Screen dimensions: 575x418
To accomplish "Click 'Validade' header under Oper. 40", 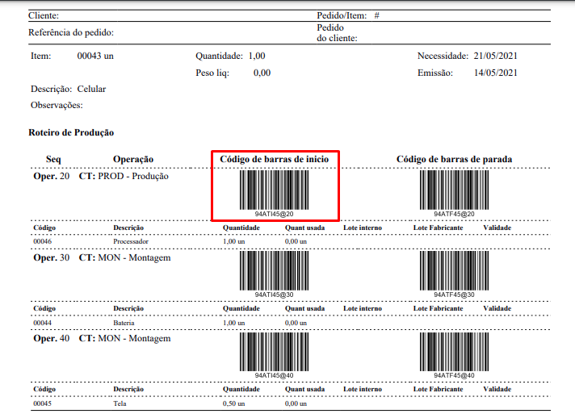I will 497,389.
